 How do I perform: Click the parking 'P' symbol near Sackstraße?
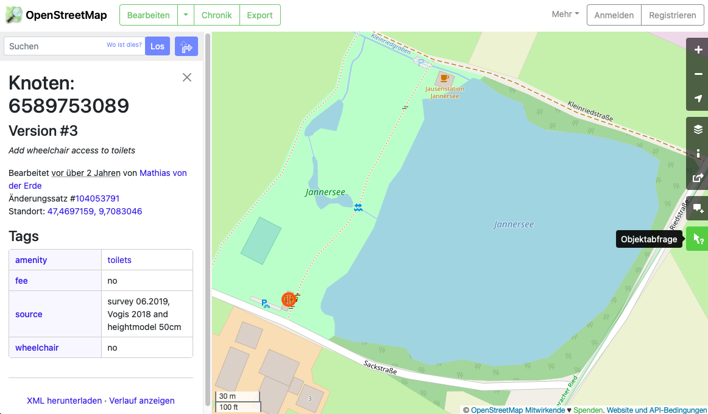click(264, 302)
